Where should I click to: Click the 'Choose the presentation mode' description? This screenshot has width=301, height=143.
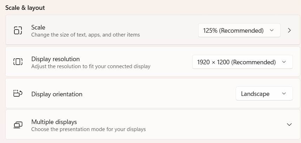click(89, 129)
